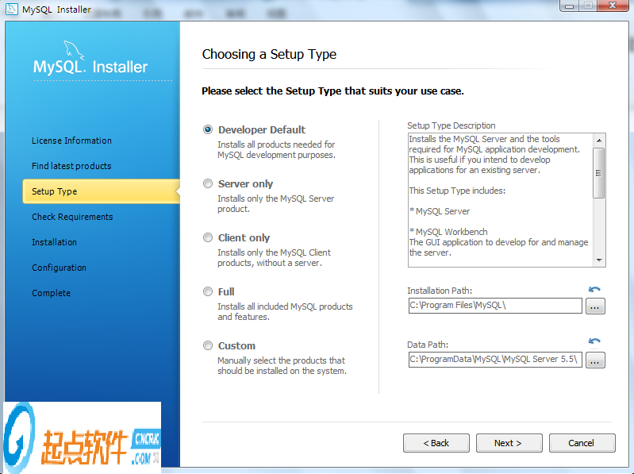Browse for the Data Path folder
The width and height of the screenshot is (634, 474).
tap(595, 360)
